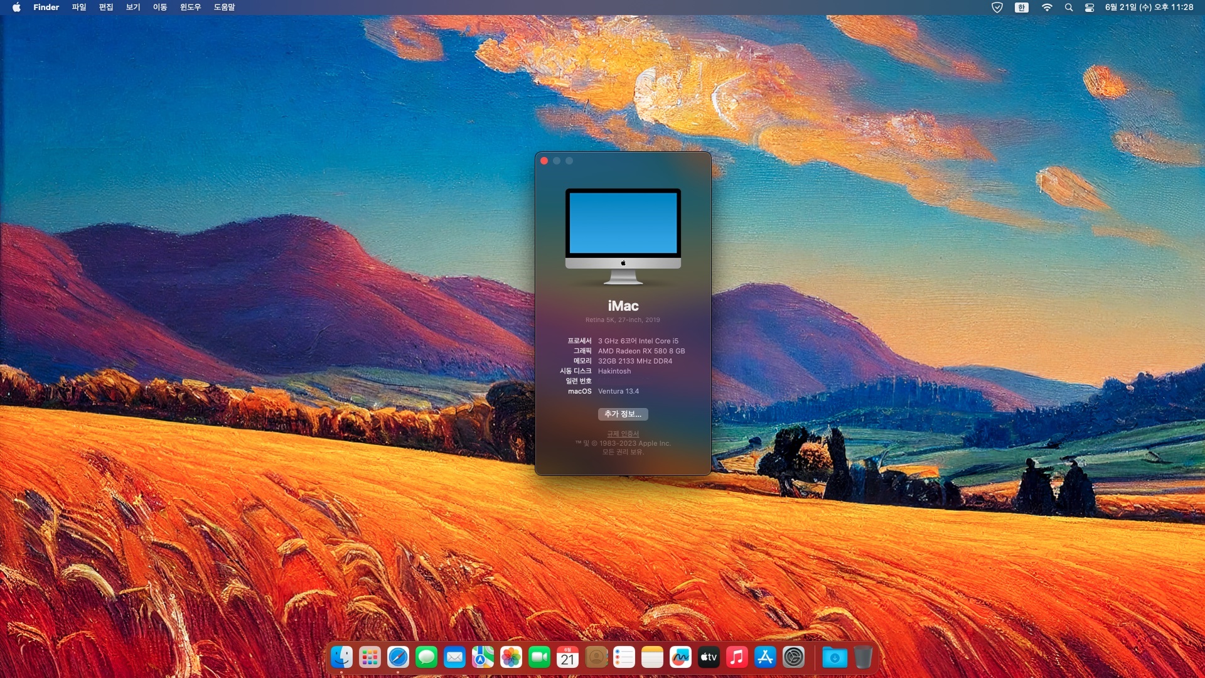Launch FaceTime from the Dock
The width and height of the screenshot is (1205, 678).
pos(539,657)
